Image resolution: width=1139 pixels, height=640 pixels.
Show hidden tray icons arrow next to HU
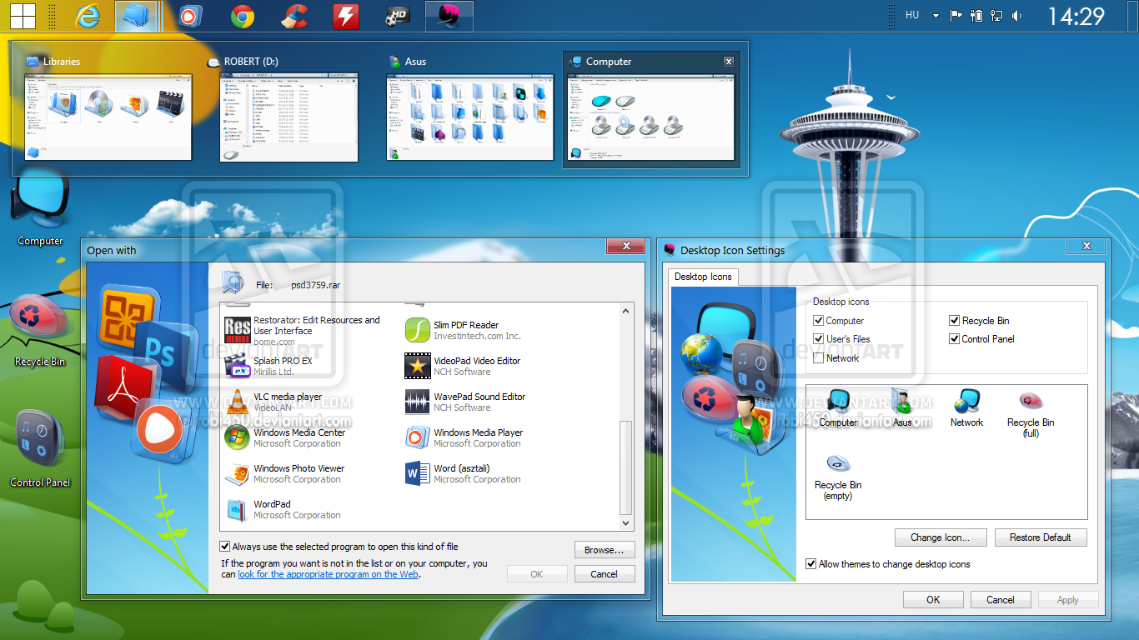[x=936, y=15]
